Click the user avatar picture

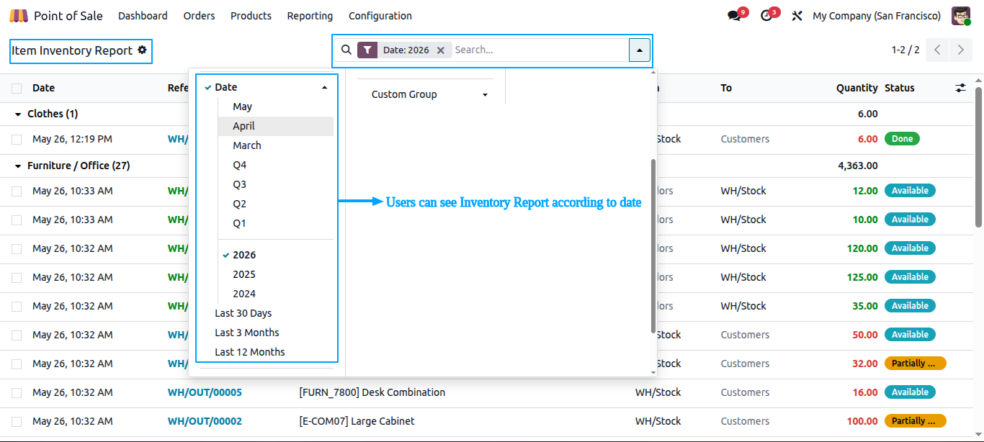pyautogui.click(x=961, y=16)
